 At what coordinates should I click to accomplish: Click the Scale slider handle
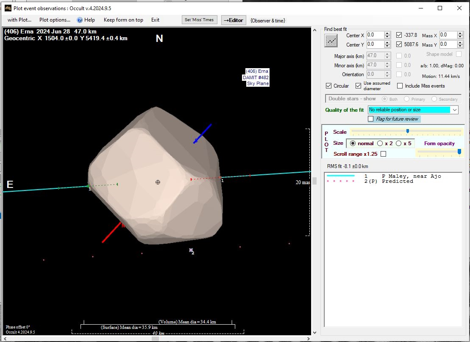(x=408, y=131)
